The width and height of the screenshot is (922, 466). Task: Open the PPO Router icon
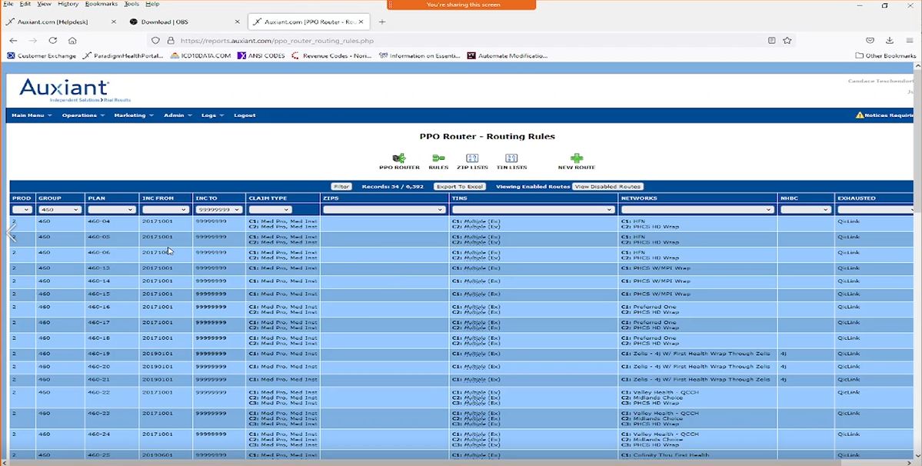[x=399, y=158]
